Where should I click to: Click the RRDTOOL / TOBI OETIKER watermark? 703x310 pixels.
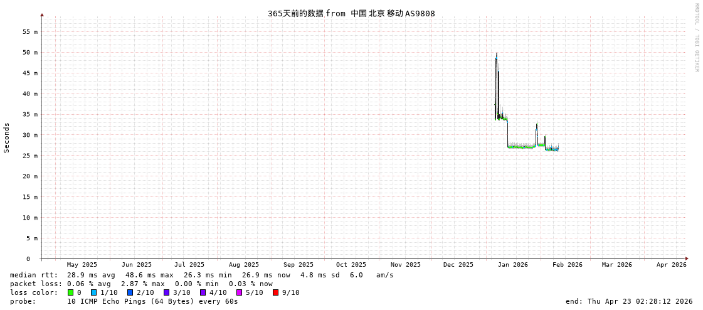tap(696, 38)
